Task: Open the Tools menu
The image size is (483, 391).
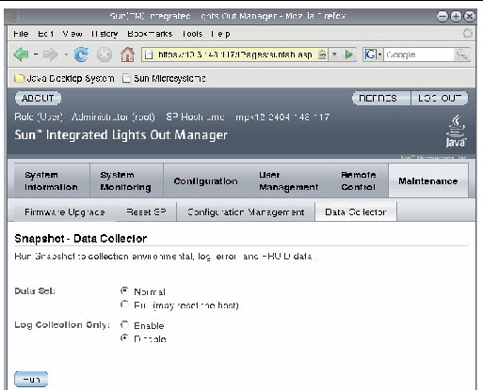Action: pyautogui.click(x=192, y=34)
